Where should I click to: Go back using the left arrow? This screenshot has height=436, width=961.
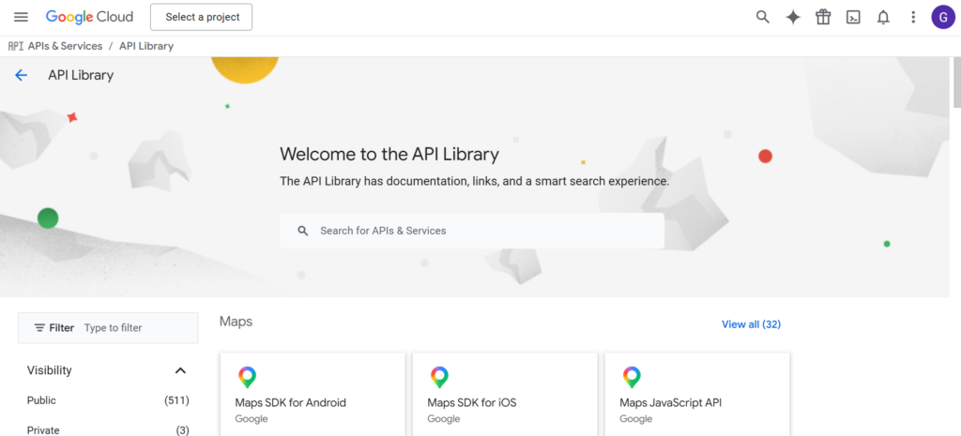22,75
